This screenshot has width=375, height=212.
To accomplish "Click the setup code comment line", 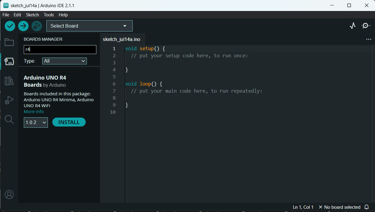I will tap(189, 56).
